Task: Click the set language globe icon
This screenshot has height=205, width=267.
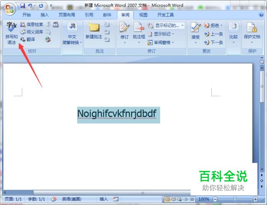Action: (x=48, y=40)
